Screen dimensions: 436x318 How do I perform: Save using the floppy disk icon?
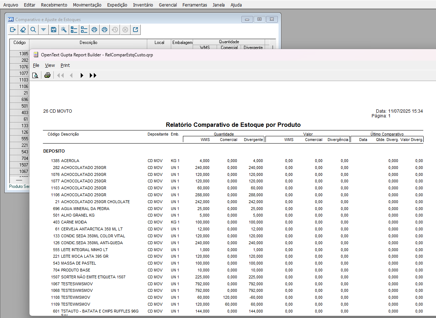coord(53,30)
